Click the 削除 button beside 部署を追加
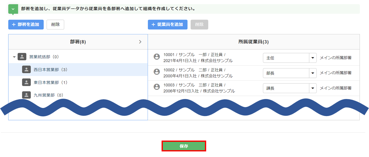The width and height of the screenshot is (369, 157). [55, 25]
